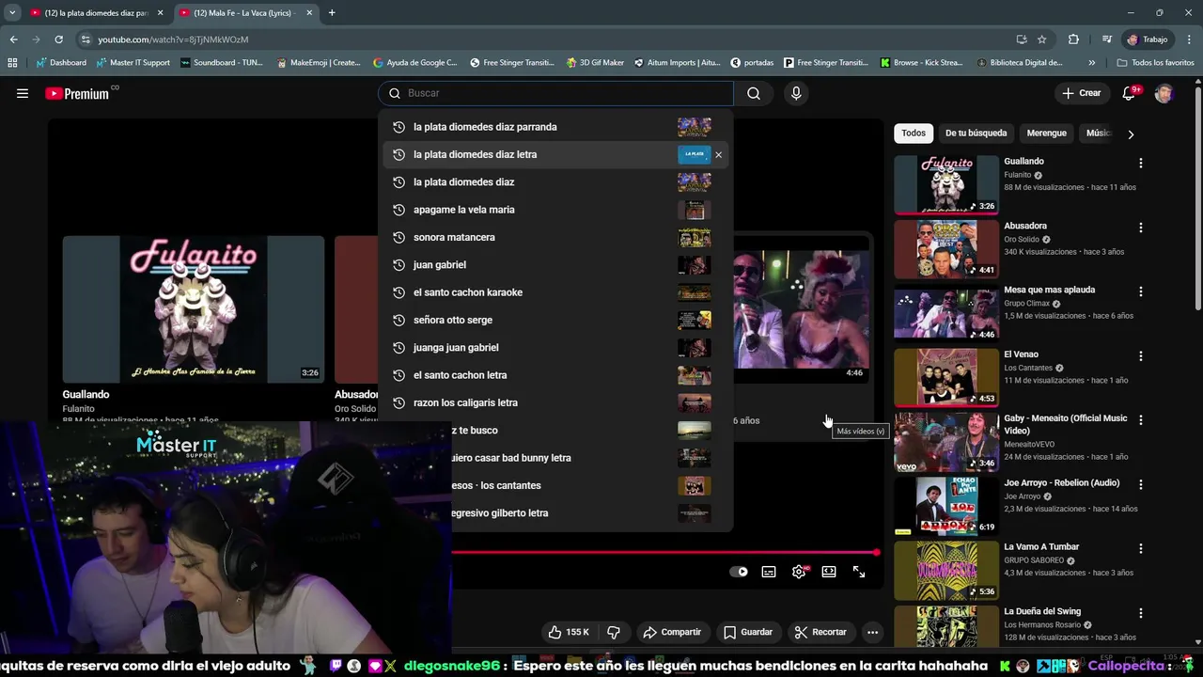Click the URL address bar
Viewport: 1203px width, 677px height.
click(x=545, y=39)
